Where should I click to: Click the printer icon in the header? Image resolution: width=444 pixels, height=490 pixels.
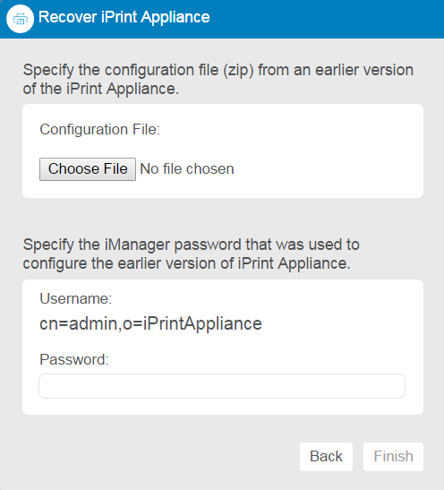point(20,19)
